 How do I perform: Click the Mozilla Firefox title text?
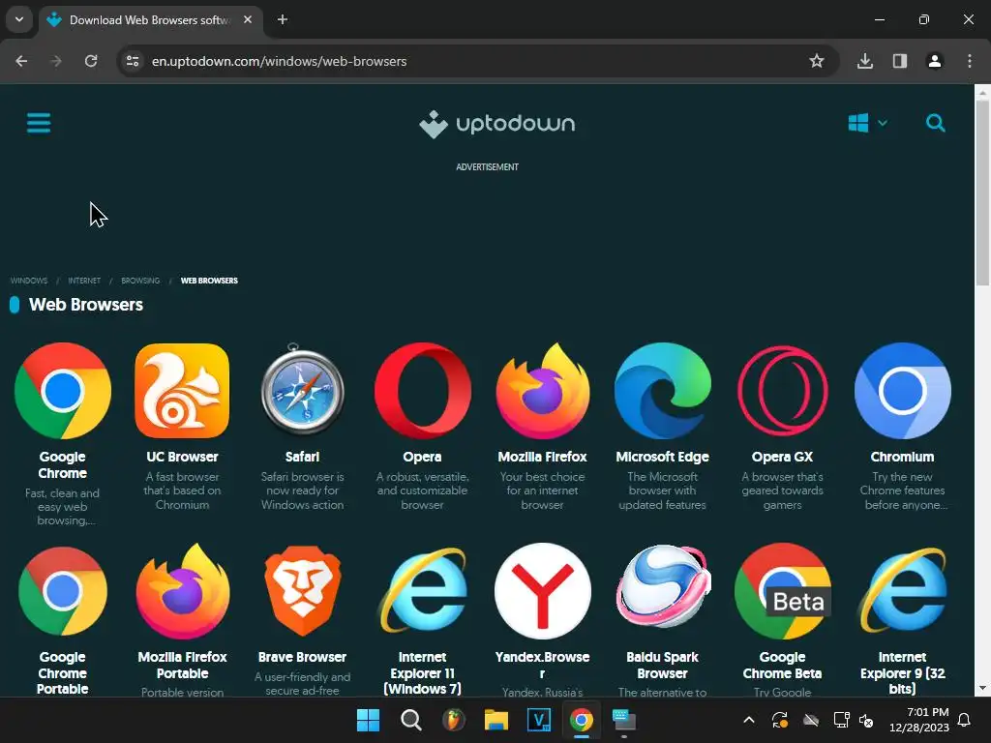pos(542,457)
